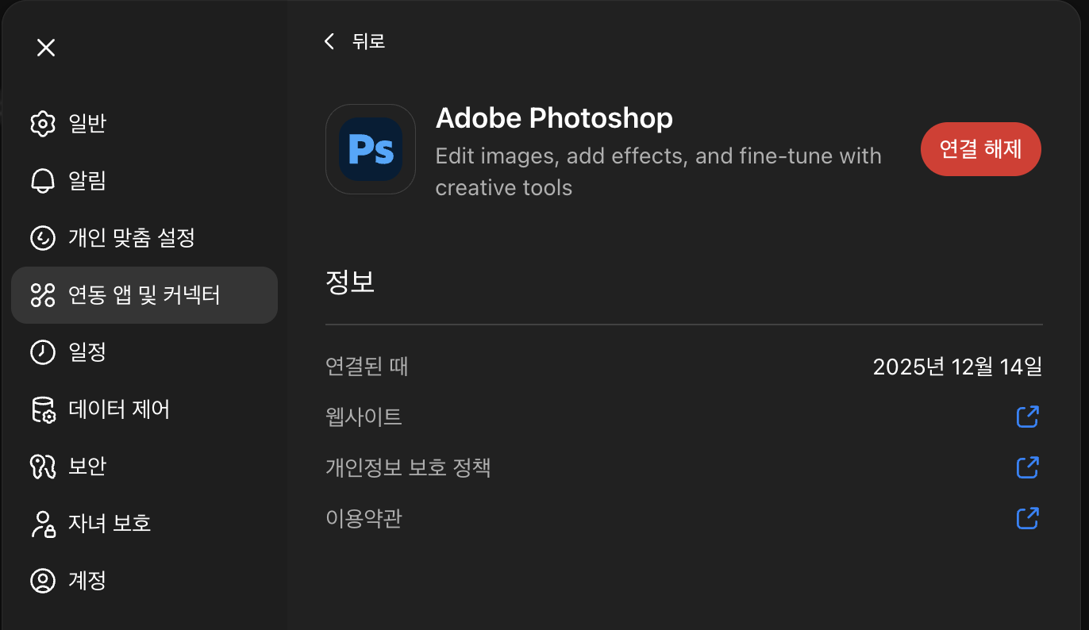The height and width of the screenshot is (630, 1089).
Task: Select the 개인 맞춤 설정 tab
Action: 144,238
